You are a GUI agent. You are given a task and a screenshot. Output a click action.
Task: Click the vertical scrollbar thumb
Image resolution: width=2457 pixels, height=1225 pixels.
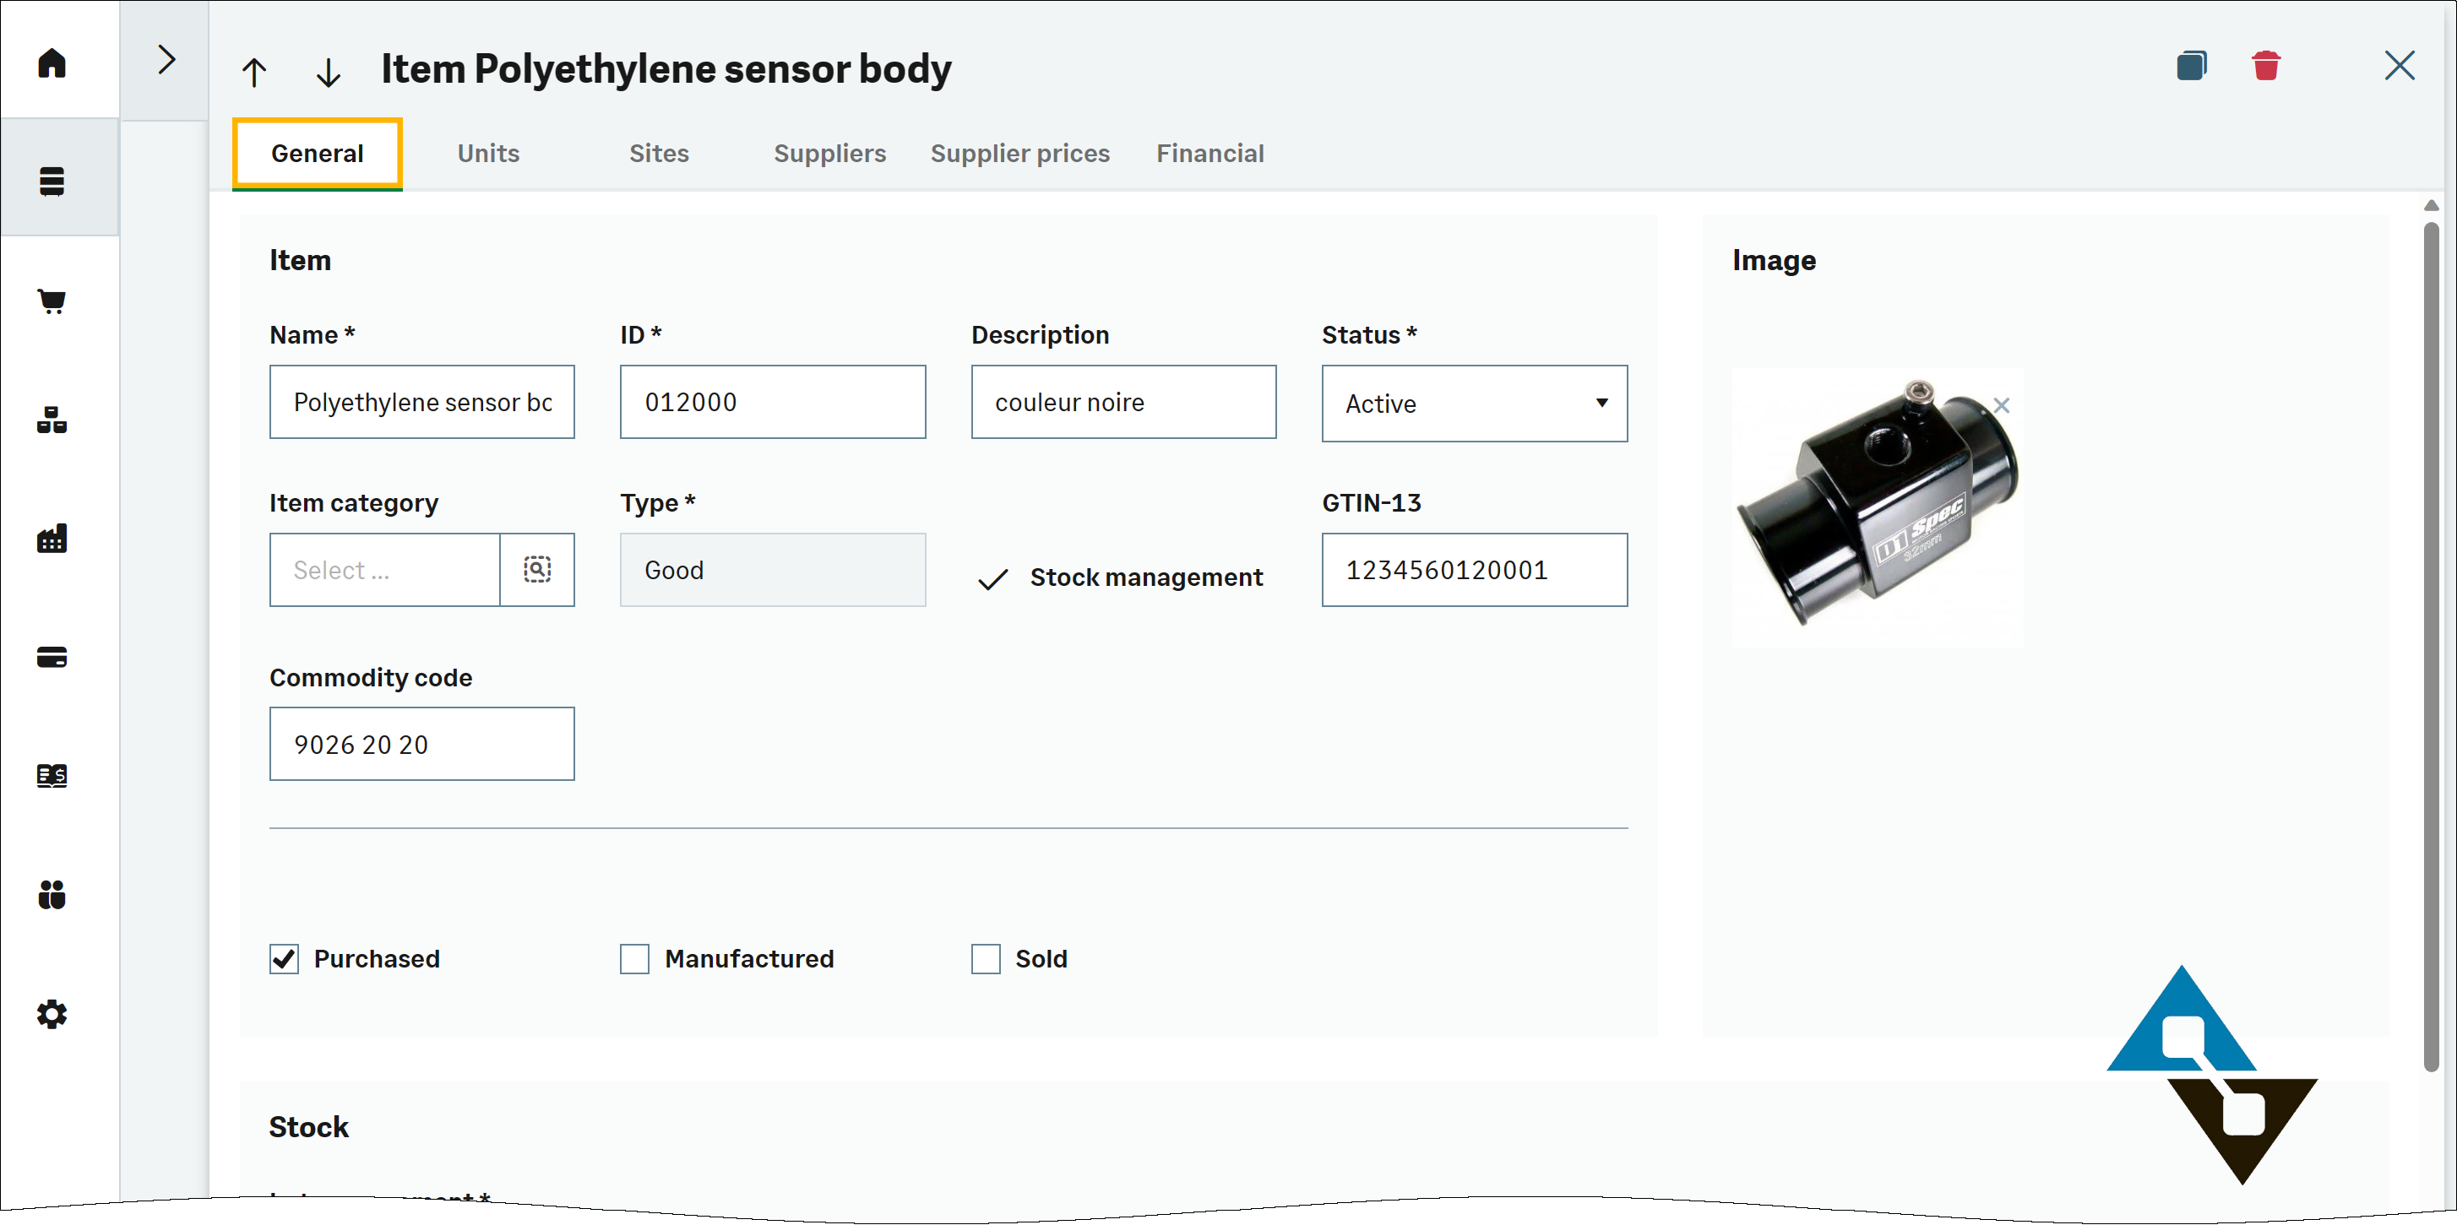click(2432, 648)
